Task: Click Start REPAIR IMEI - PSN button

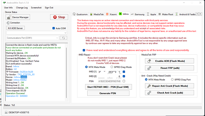Action: coord(104,87)
